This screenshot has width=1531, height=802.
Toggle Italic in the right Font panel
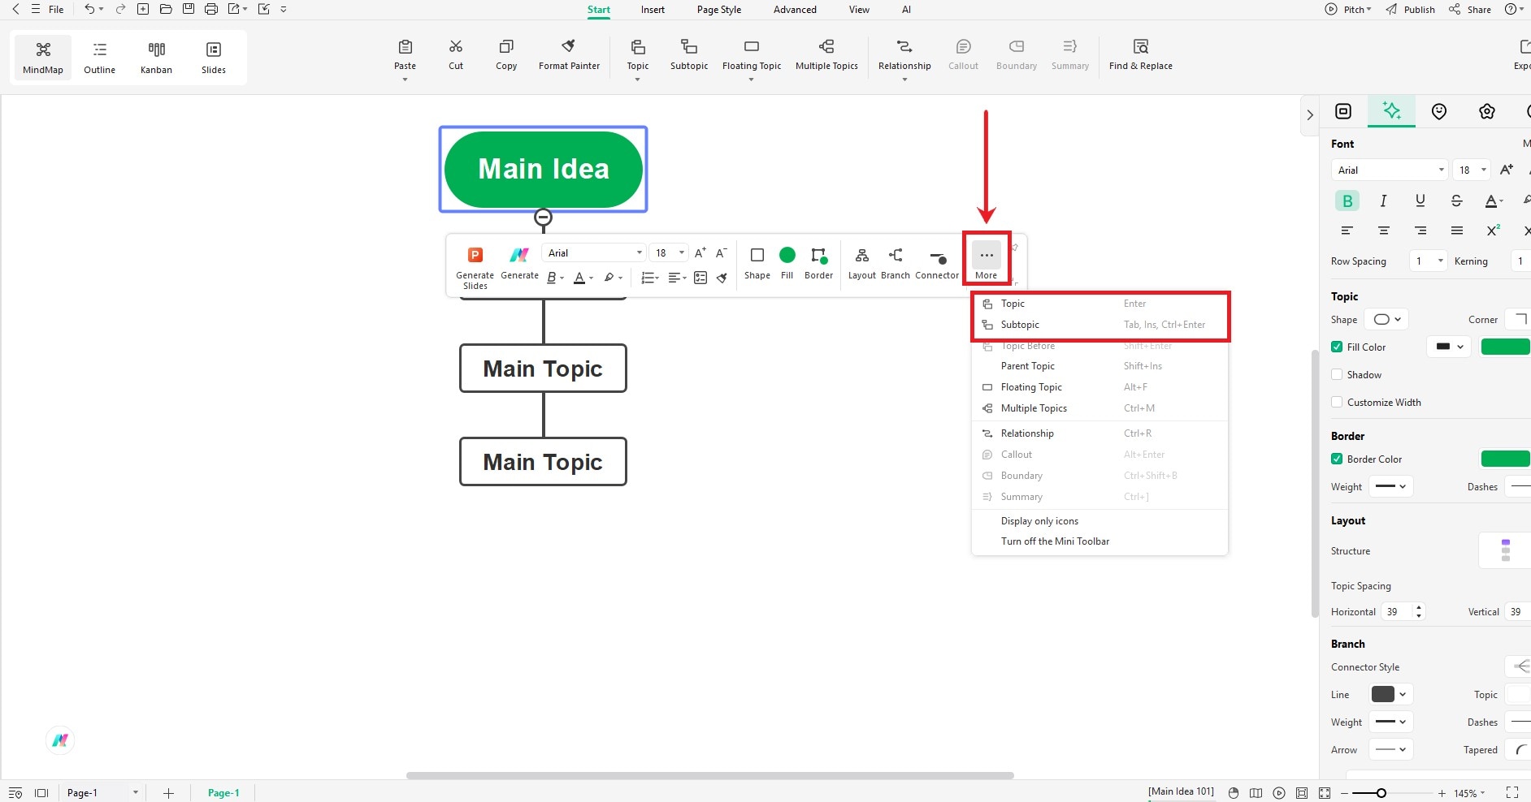point(1383,200)
